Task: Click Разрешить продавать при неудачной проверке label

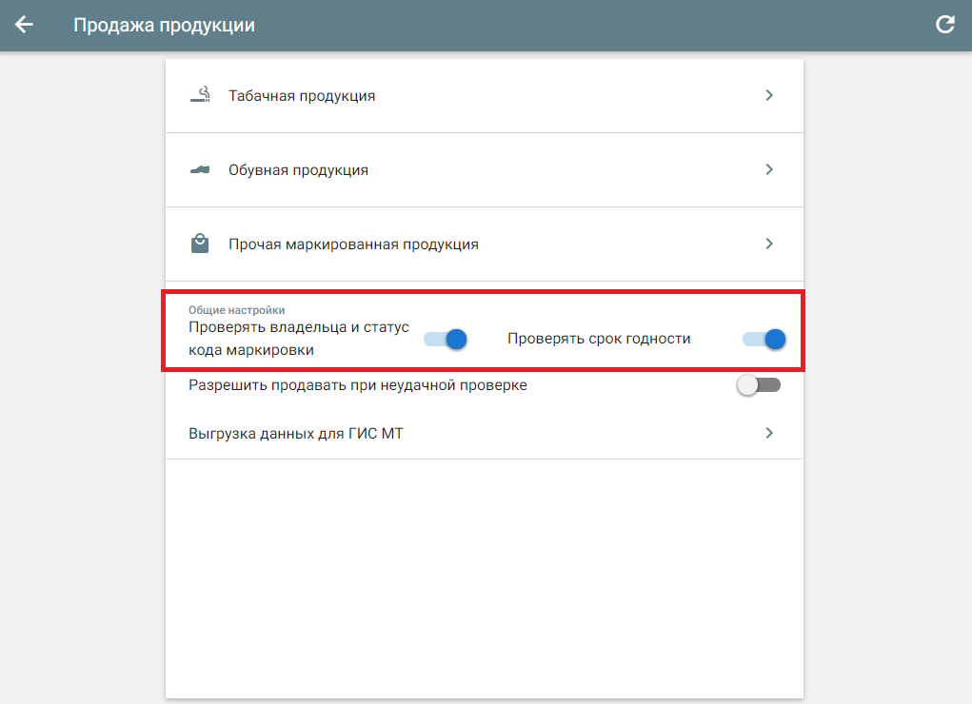Action: pos(358,385)
